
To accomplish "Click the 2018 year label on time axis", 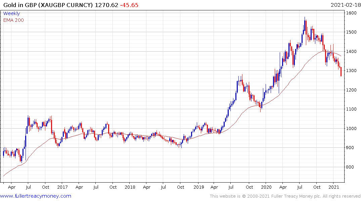I will click(130, 187).
